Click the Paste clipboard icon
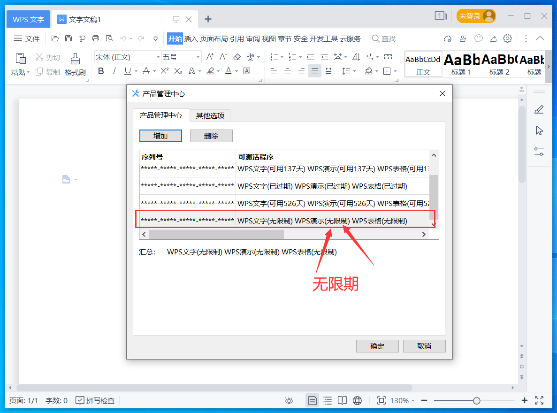Viewport: 557px width, 413px height. [x=20, y=59]
